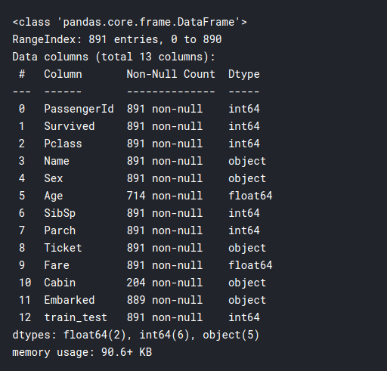Click the Non-Null Count header

coord(171,74)
